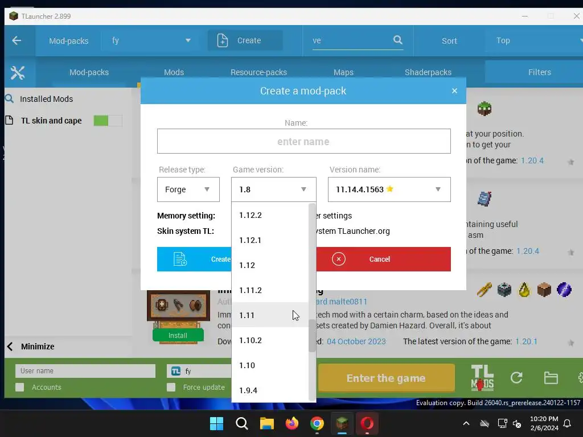Select game version 1.12.1
The image size is (583, 437).
pos(270,240)
